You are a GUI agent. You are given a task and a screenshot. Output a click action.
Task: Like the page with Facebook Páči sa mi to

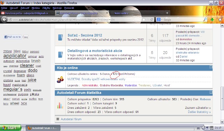(x=13, y=37)
